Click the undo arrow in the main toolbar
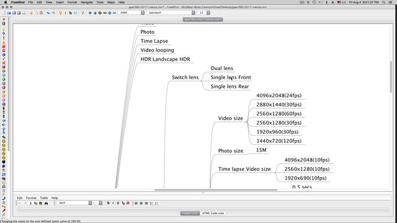The height and width of the screenshot is (223, 397). [48, 12]
